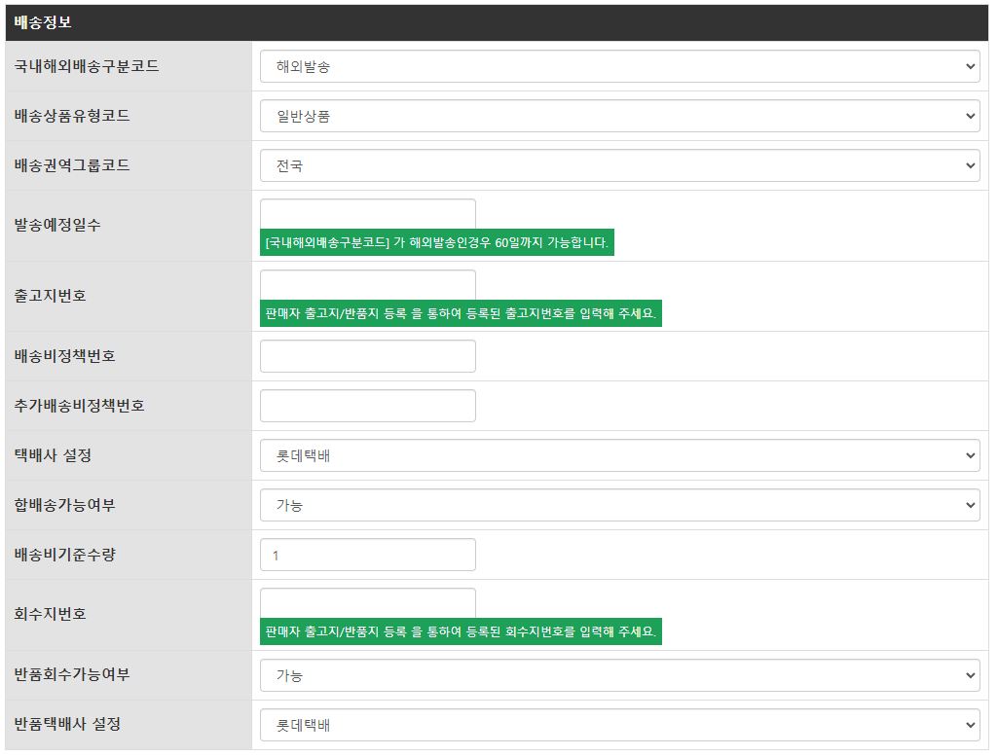998x756 pixels.
Task: Open the 택배사 설정 dropdown
Action: click(619, 455)
